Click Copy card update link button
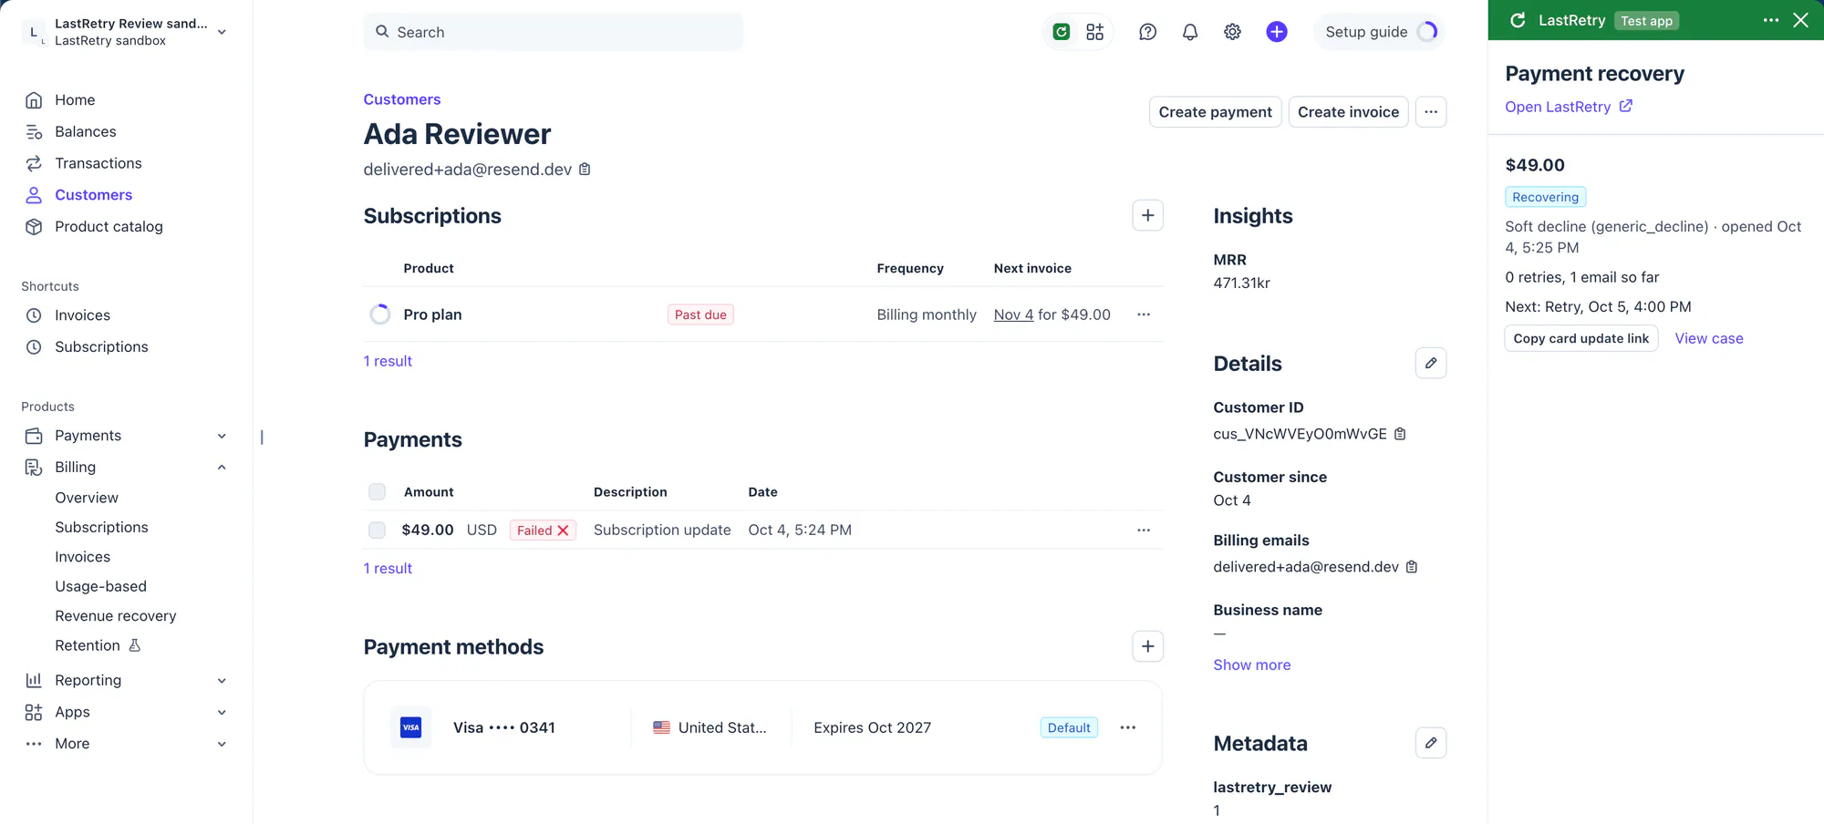Screen dimensions: 1824x824 [x=1580, y=338]
